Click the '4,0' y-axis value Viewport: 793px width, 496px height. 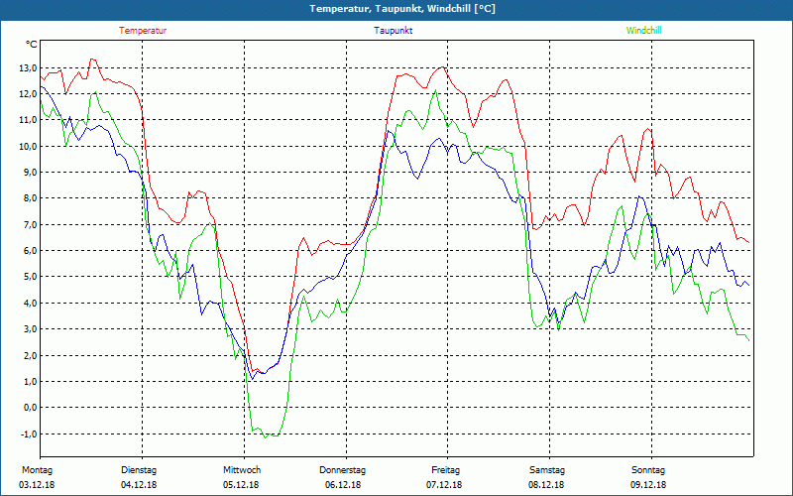tap(30, 304)
